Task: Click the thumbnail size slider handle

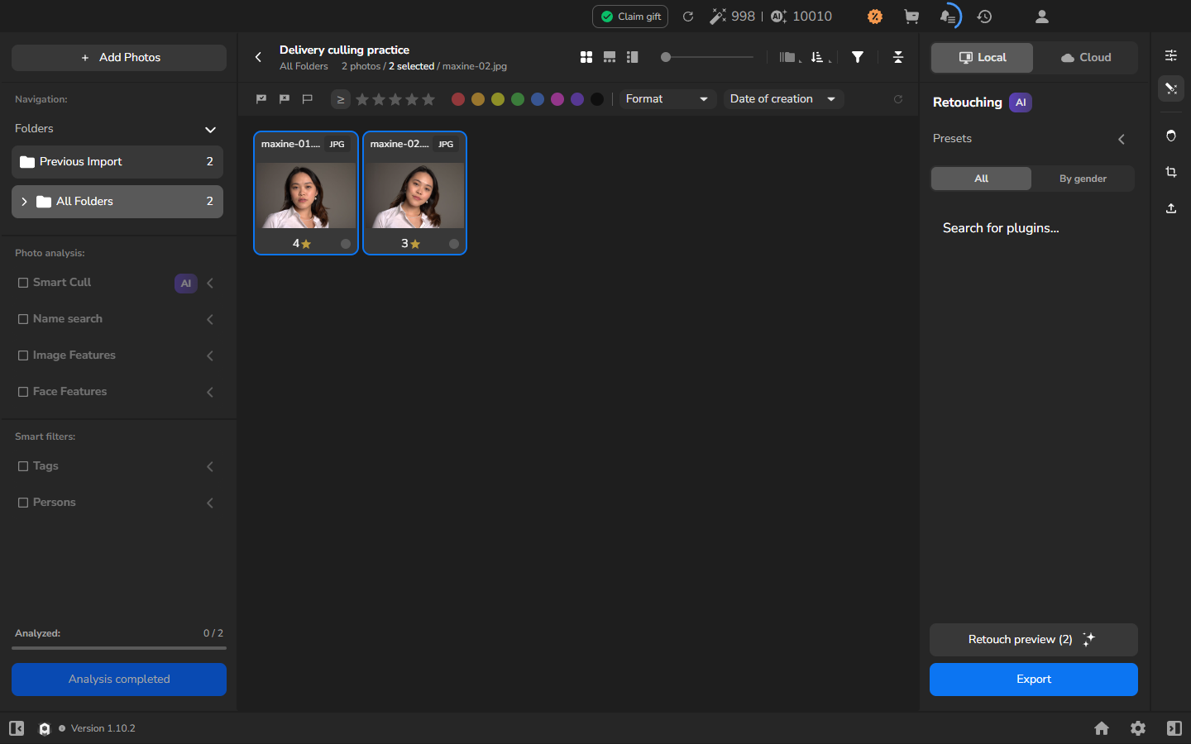Action: (666, 57)
